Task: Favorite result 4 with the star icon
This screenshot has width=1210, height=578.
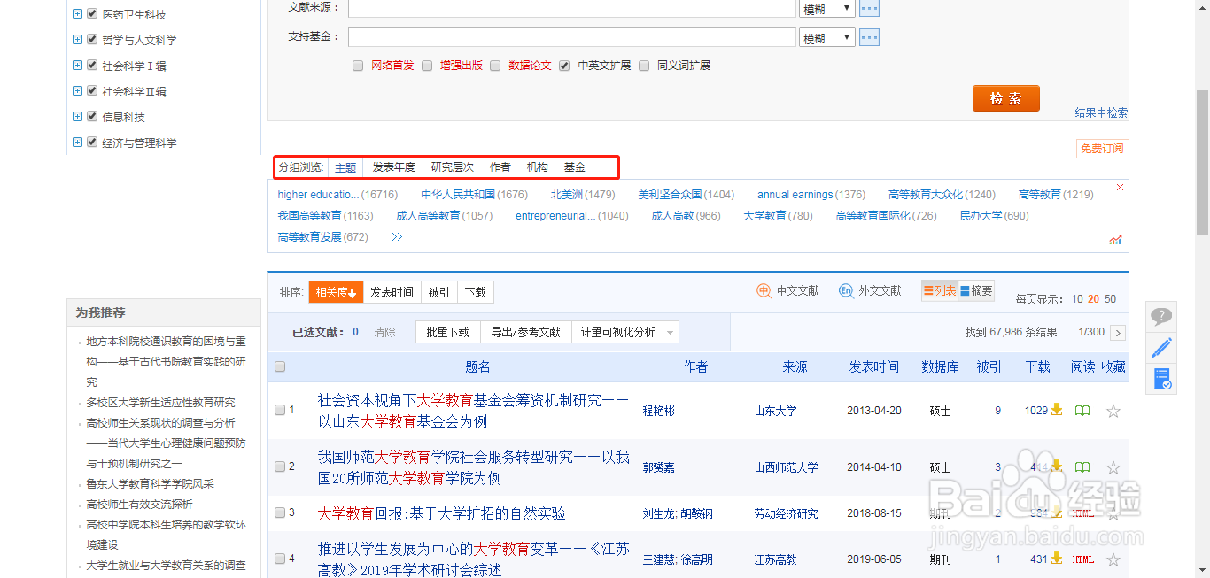Action: (x=1113, y=559)
